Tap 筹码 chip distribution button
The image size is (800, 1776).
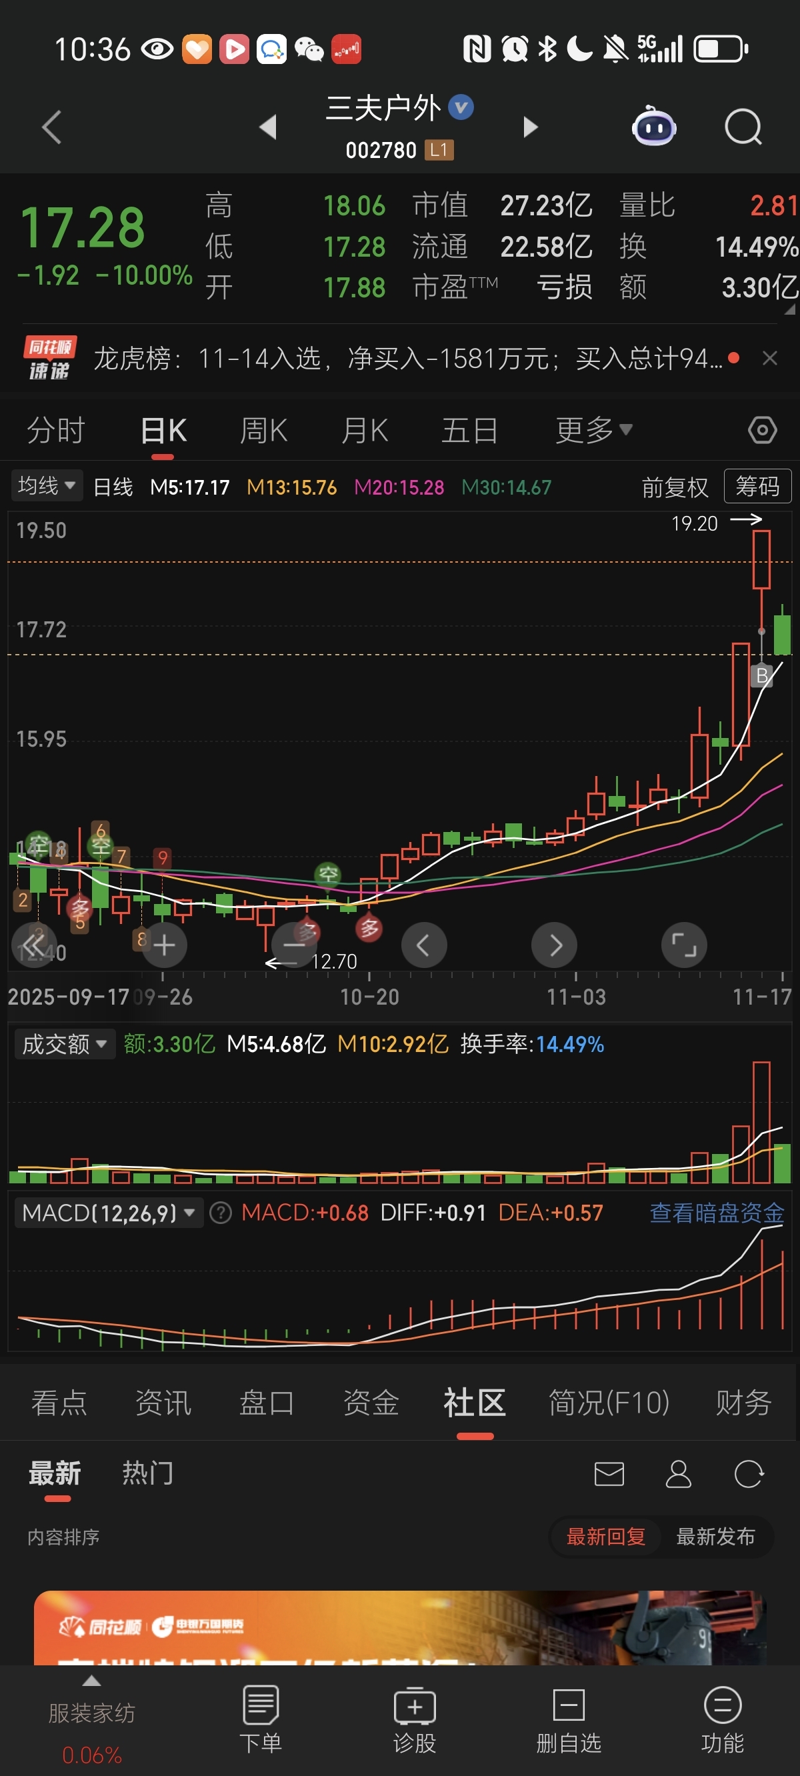click(x=757, y=486)
